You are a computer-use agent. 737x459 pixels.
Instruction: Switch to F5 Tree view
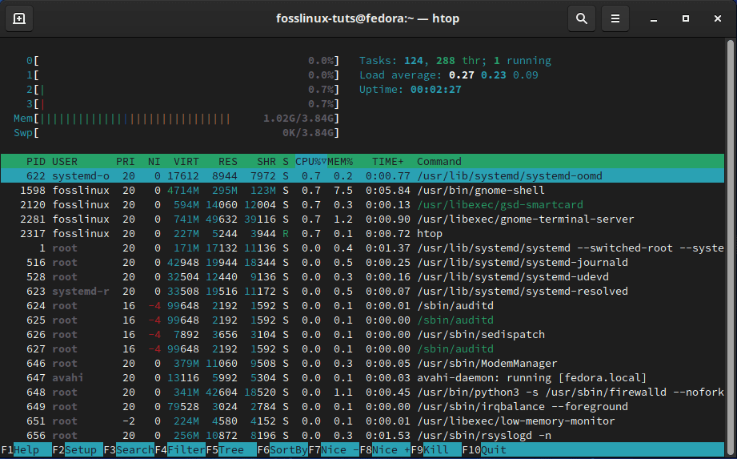tap(231, 450)
